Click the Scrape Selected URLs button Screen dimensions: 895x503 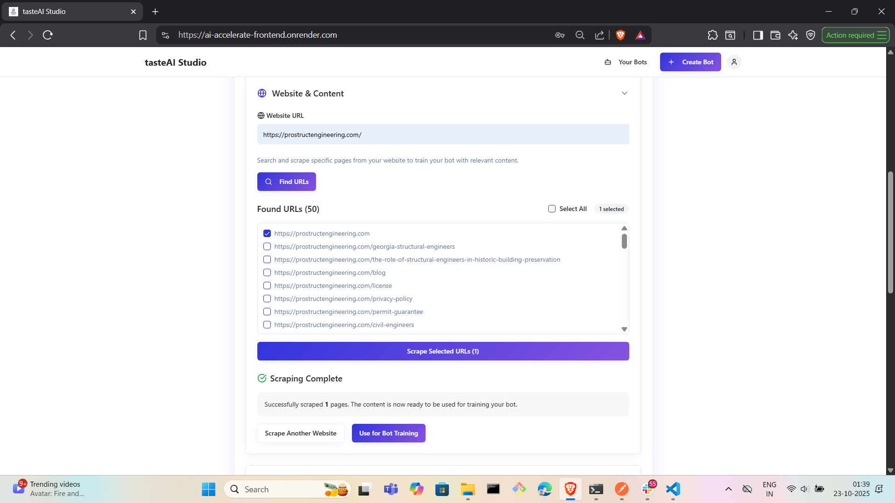(x=443, y=351)
